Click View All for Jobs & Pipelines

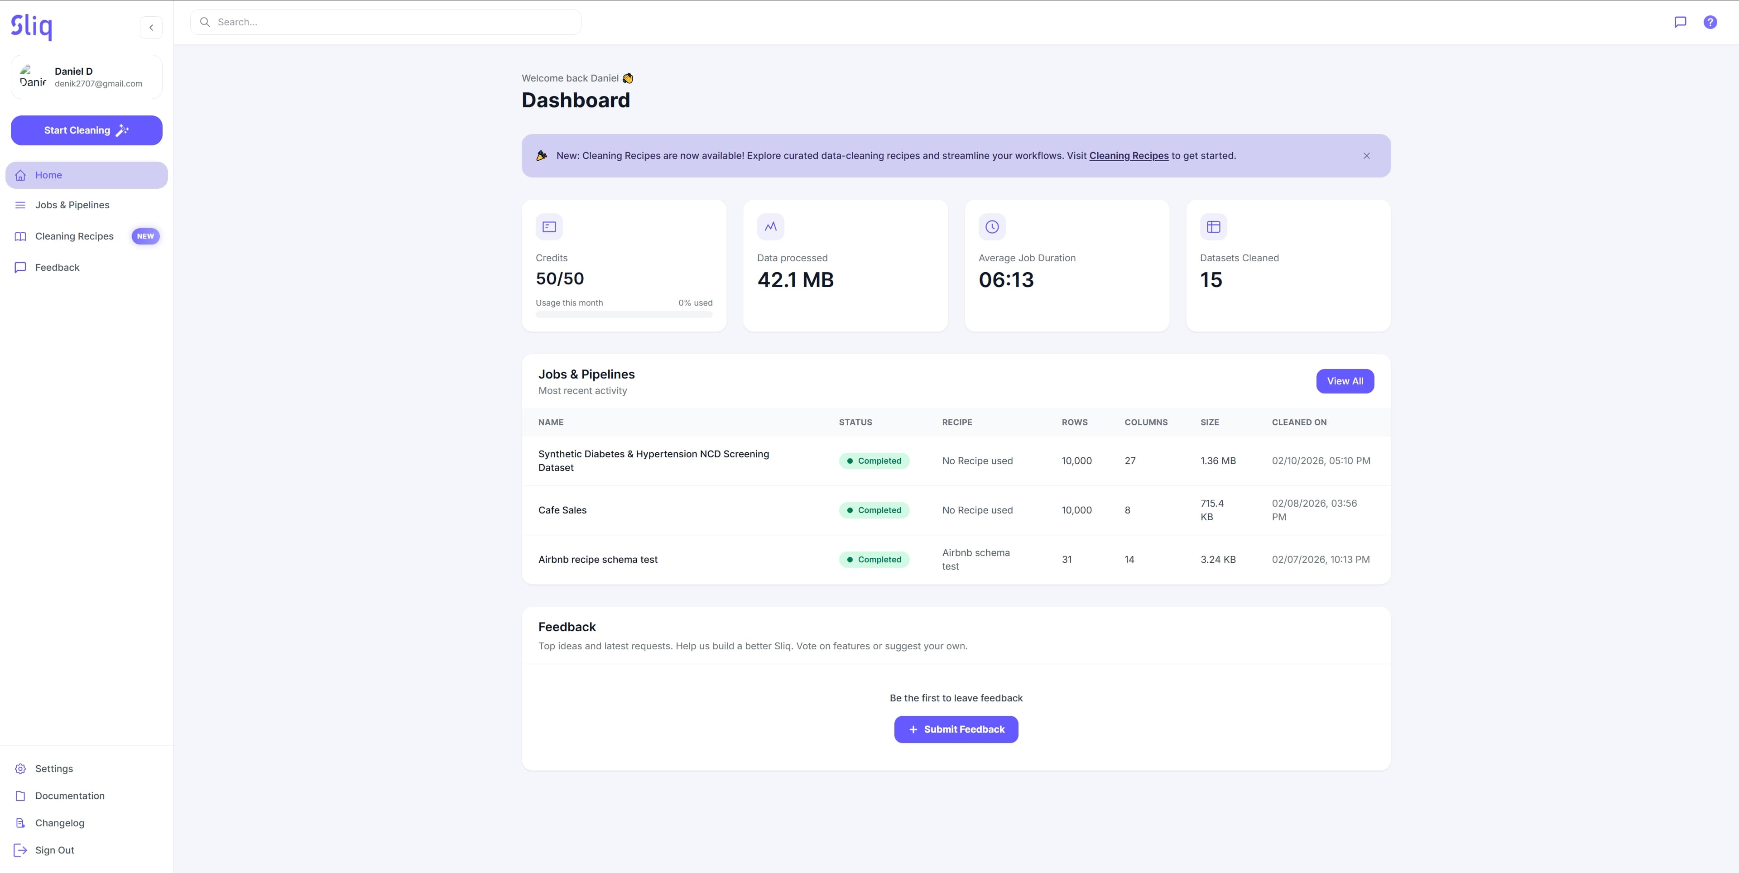(1344, 381)
